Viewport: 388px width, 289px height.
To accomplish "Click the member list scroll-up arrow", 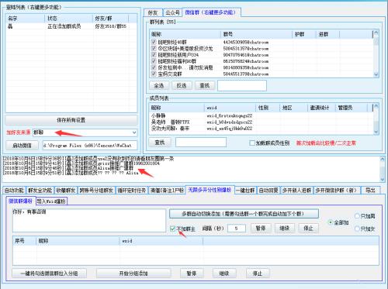I will coord(376,106).
